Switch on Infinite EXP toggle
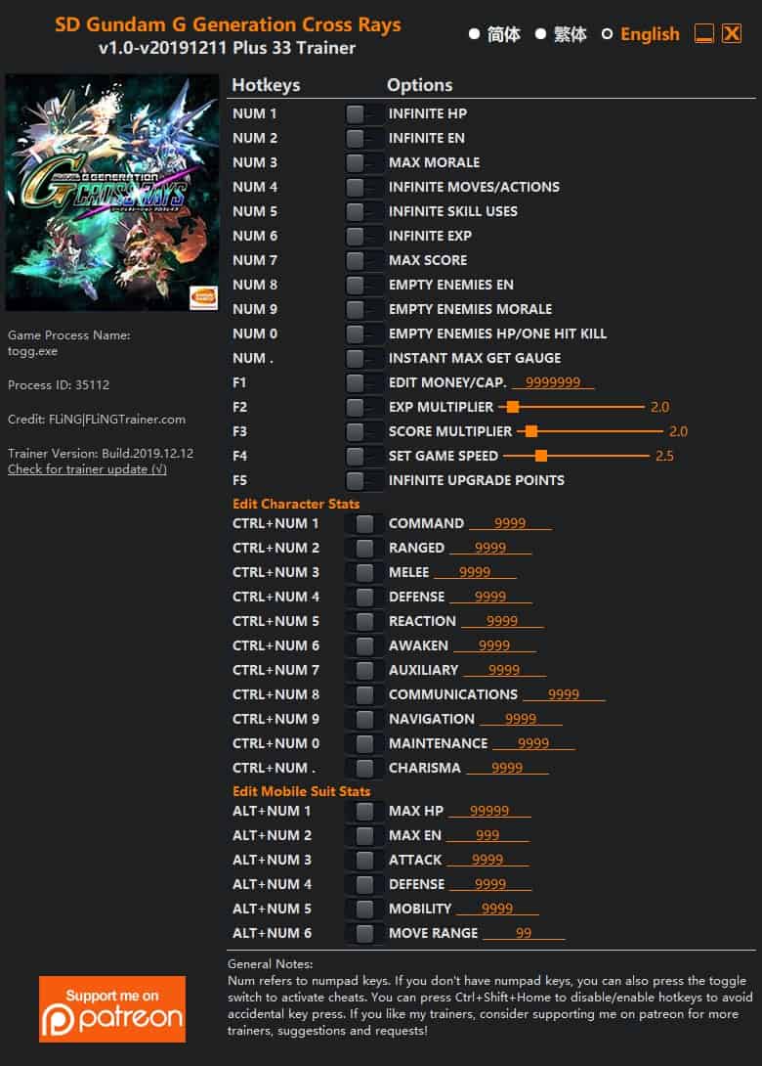762x1066 pixels. coord(364,236)
